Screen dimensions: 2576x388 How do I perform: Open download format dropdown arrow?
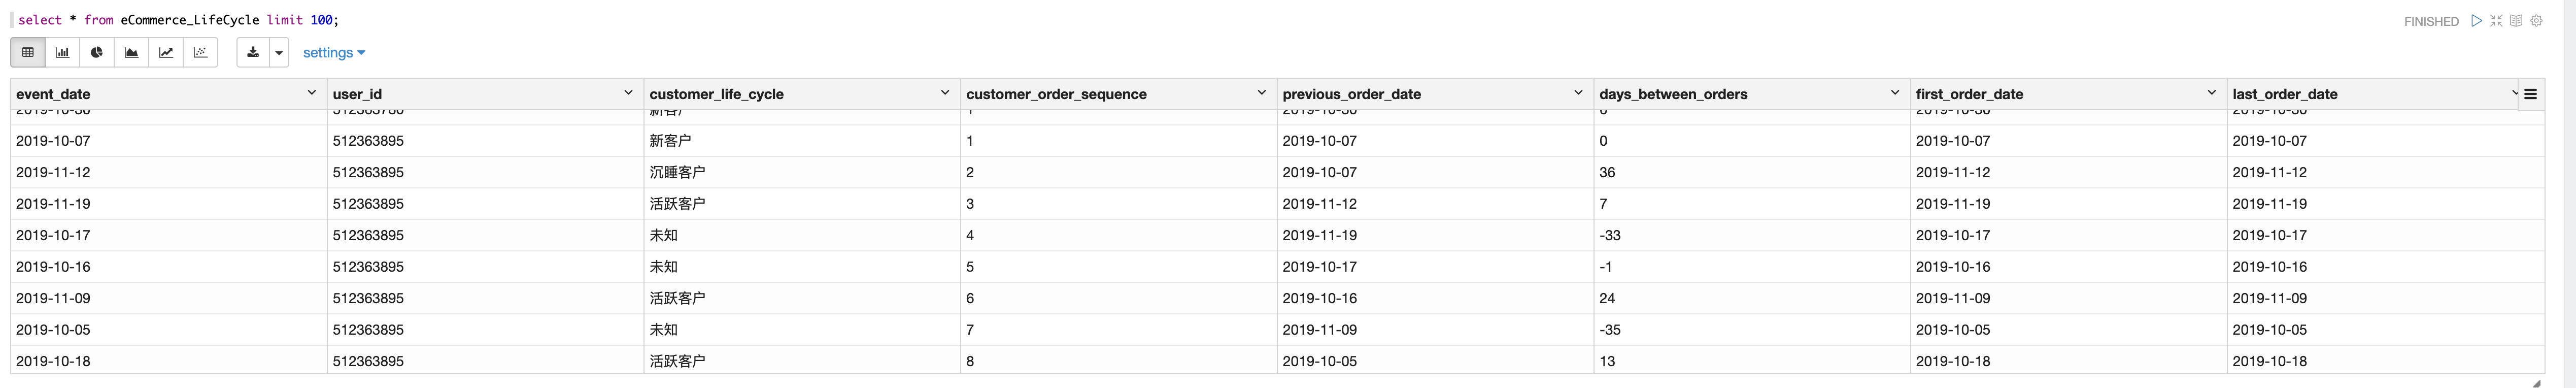point(279,53)
